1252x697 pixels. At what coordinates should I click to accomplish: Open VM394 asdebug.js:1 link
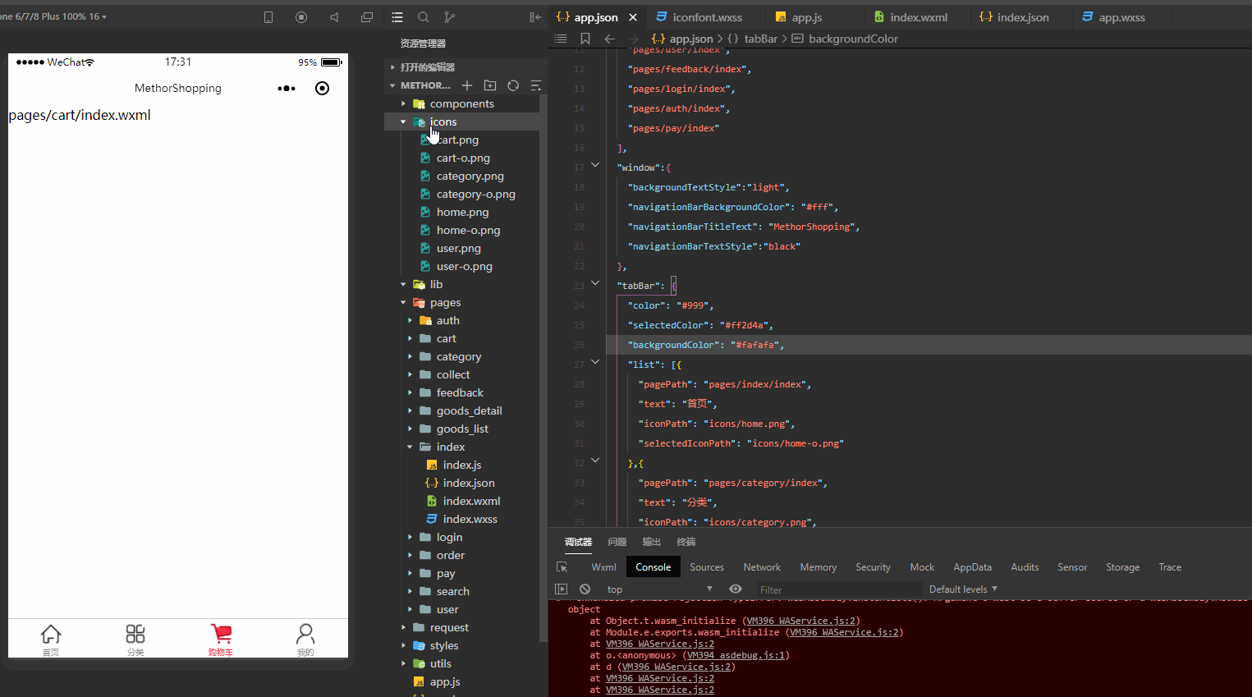736,655
